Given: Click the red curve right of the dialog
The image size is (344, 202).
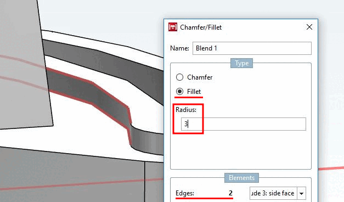Looking at the screenshot, I should (x=331, y=168).
